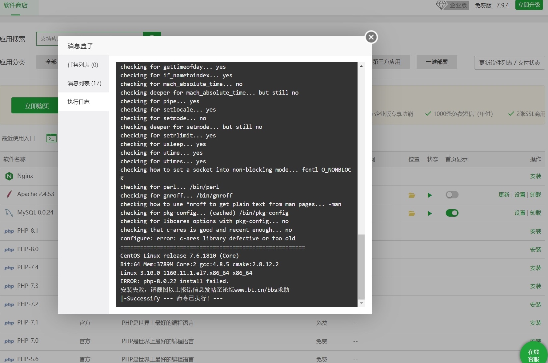The height and width of the screenshot is (363, 548).
Task: Click the app search input field
Action: (x=90, y=39)
